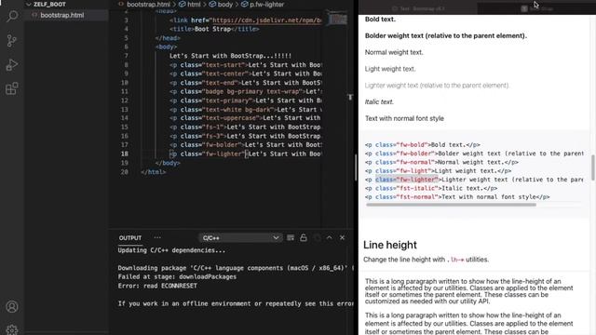The height and width of the screenshot is (335, 596).
Task: Open the Source Control view
Action: tap(12, 41)
